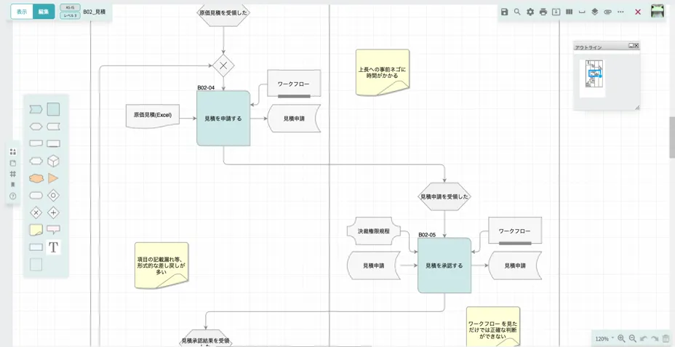Click the bookmark icon in side strip
The image size is (675, 347).
click(13, 185)
